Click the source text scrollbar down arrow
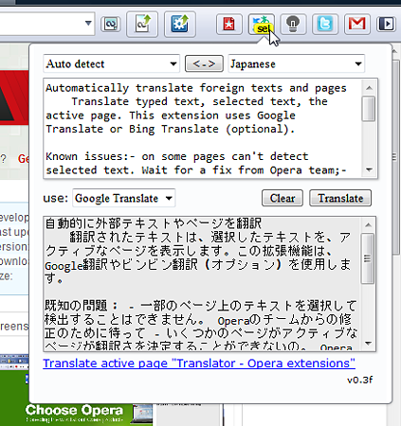The width and height of the screenshot is (401, 426). [369, 170]
